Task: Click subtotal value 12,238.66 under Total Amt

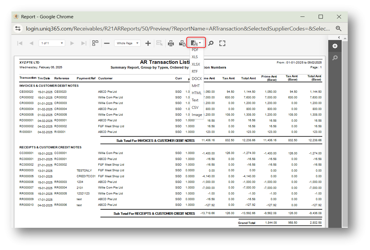Action: tap(249, 140)
